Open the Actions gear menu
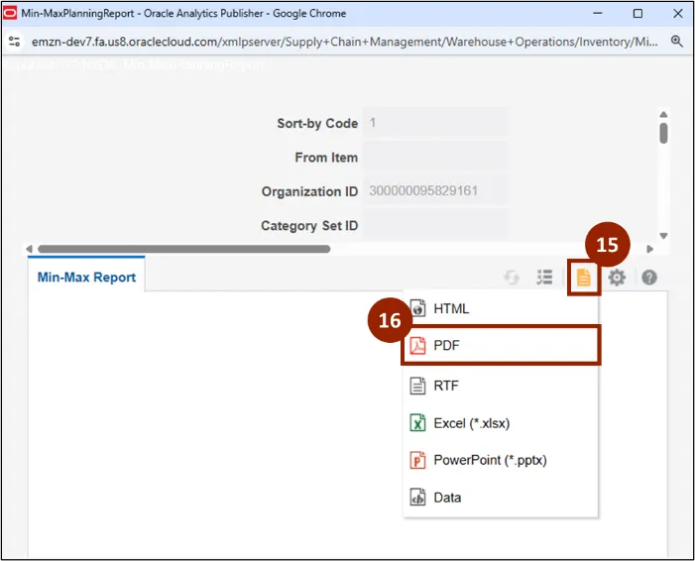The width and height of the screenshot is (695, 561). 617,279
